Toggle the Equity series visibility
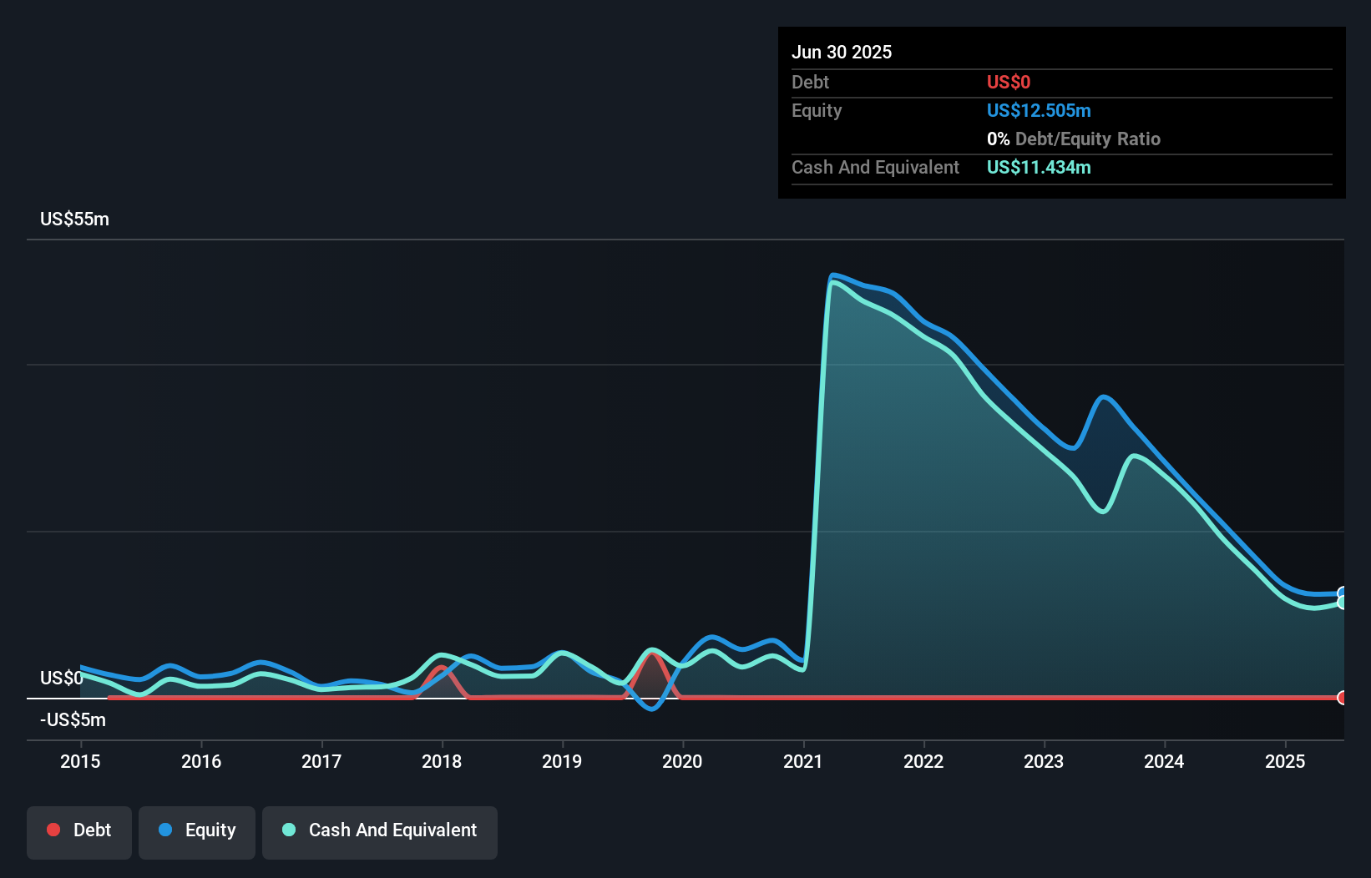The height and width of the screenshot is (878, 1371). [196, 831]
